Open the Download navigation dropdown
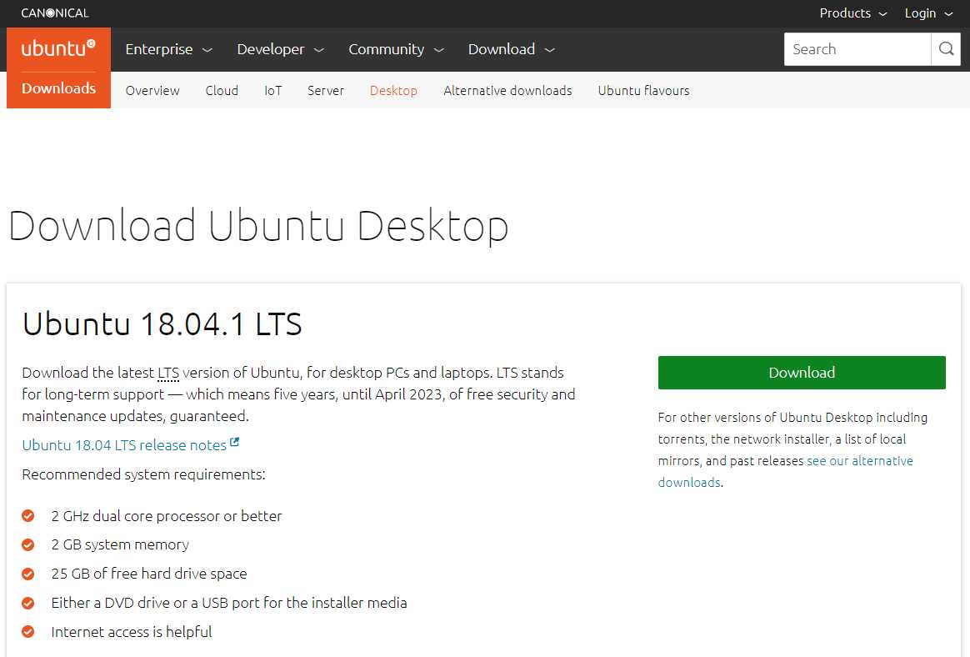Viewport: 970px width, 657px height. tap(511, 49)
